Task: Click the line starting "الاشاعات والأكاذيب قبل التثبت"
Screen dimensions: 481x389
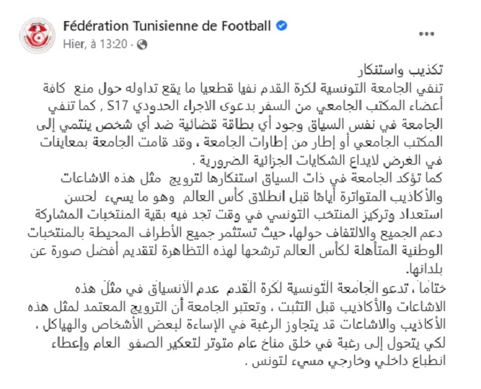Action: tap(237, 306)
